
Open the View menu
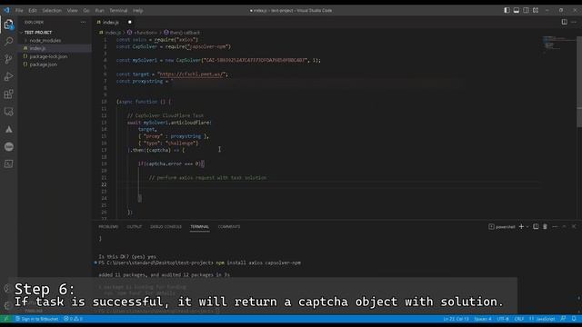[x=73, y=10]
